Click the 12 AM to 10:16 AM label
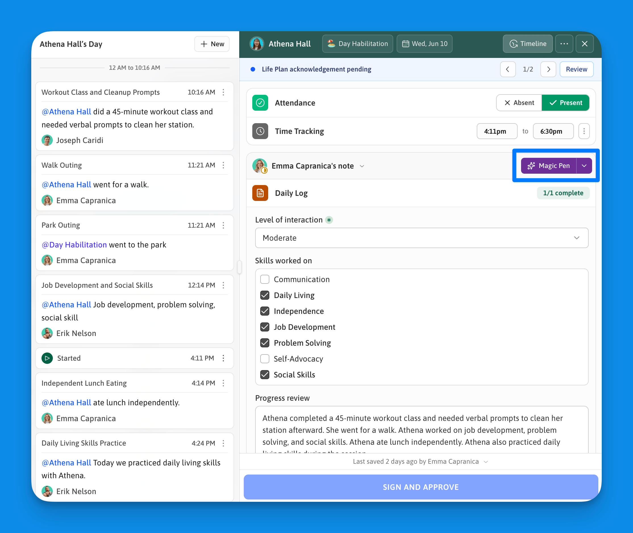The image size is (633, 533). coord(134,68)
